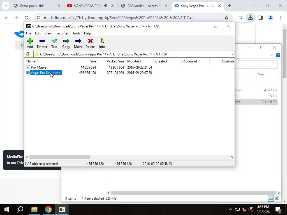The image size is (287, 215).
Task: Switch to E2Guardian Access tab
Action: coord(144,6)
